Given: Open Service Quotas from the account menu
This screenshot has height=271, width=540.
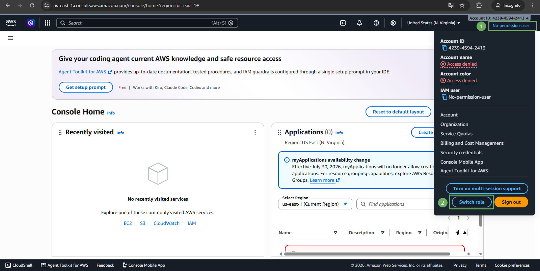Looking at the screenshot, I should (x=456, y=134).
